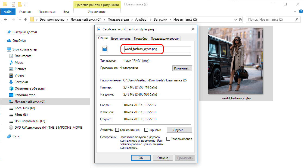Click the PNG file icon in dialog
The height and width of the screenshot is (168, 304).
[104, 49]
